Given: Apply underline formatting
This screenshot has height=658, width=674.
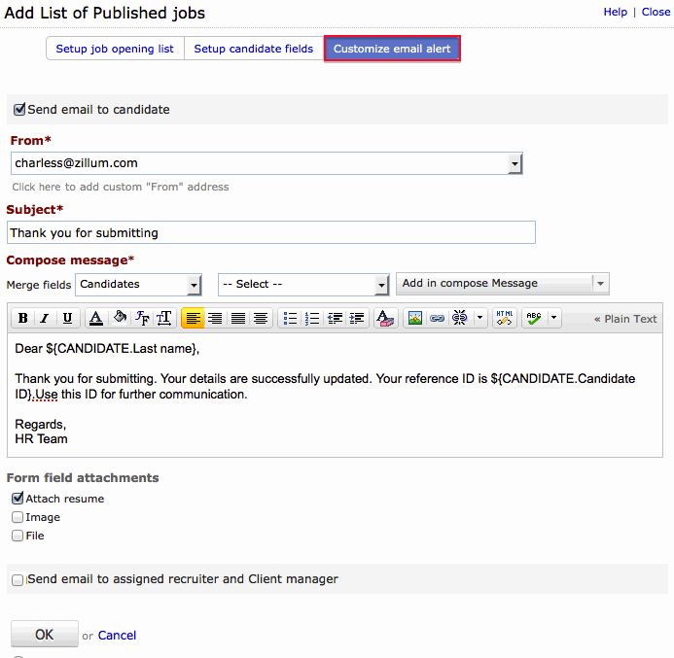Looking at the screenshot, I should pyautogui.click(x=67, y=318).
